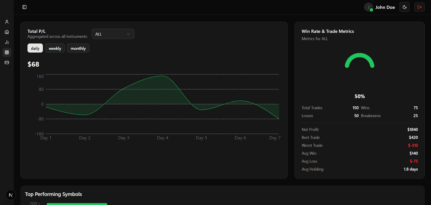The image size is (431, 205).
Task: Select the grid table sidebar icon
Action: (7, 52)
